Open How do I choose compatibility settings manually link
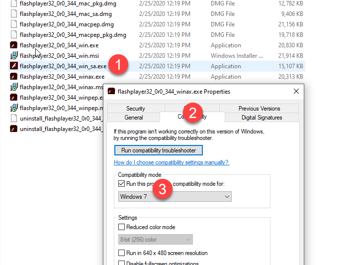This screenshot has width=348, height=265. (x=172, y=162)
